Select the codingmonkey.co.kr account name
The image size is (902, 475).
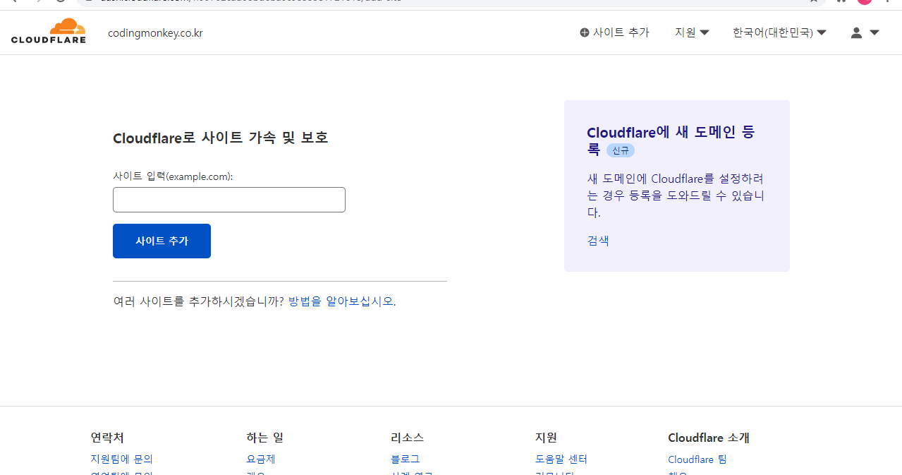point(155,32)
